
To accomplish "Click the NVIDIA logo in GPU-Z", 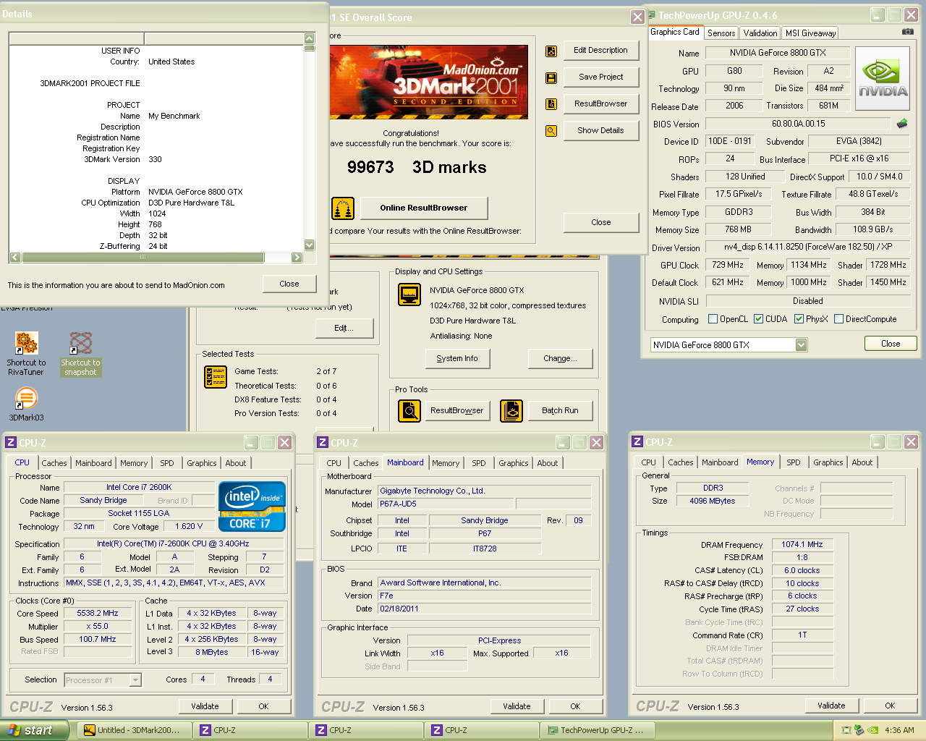I will (x=883, y=78).
